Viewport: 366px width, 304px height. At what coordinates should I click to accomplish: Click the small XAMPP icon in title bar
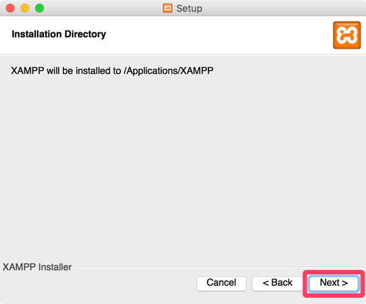(x=167, y=8)
